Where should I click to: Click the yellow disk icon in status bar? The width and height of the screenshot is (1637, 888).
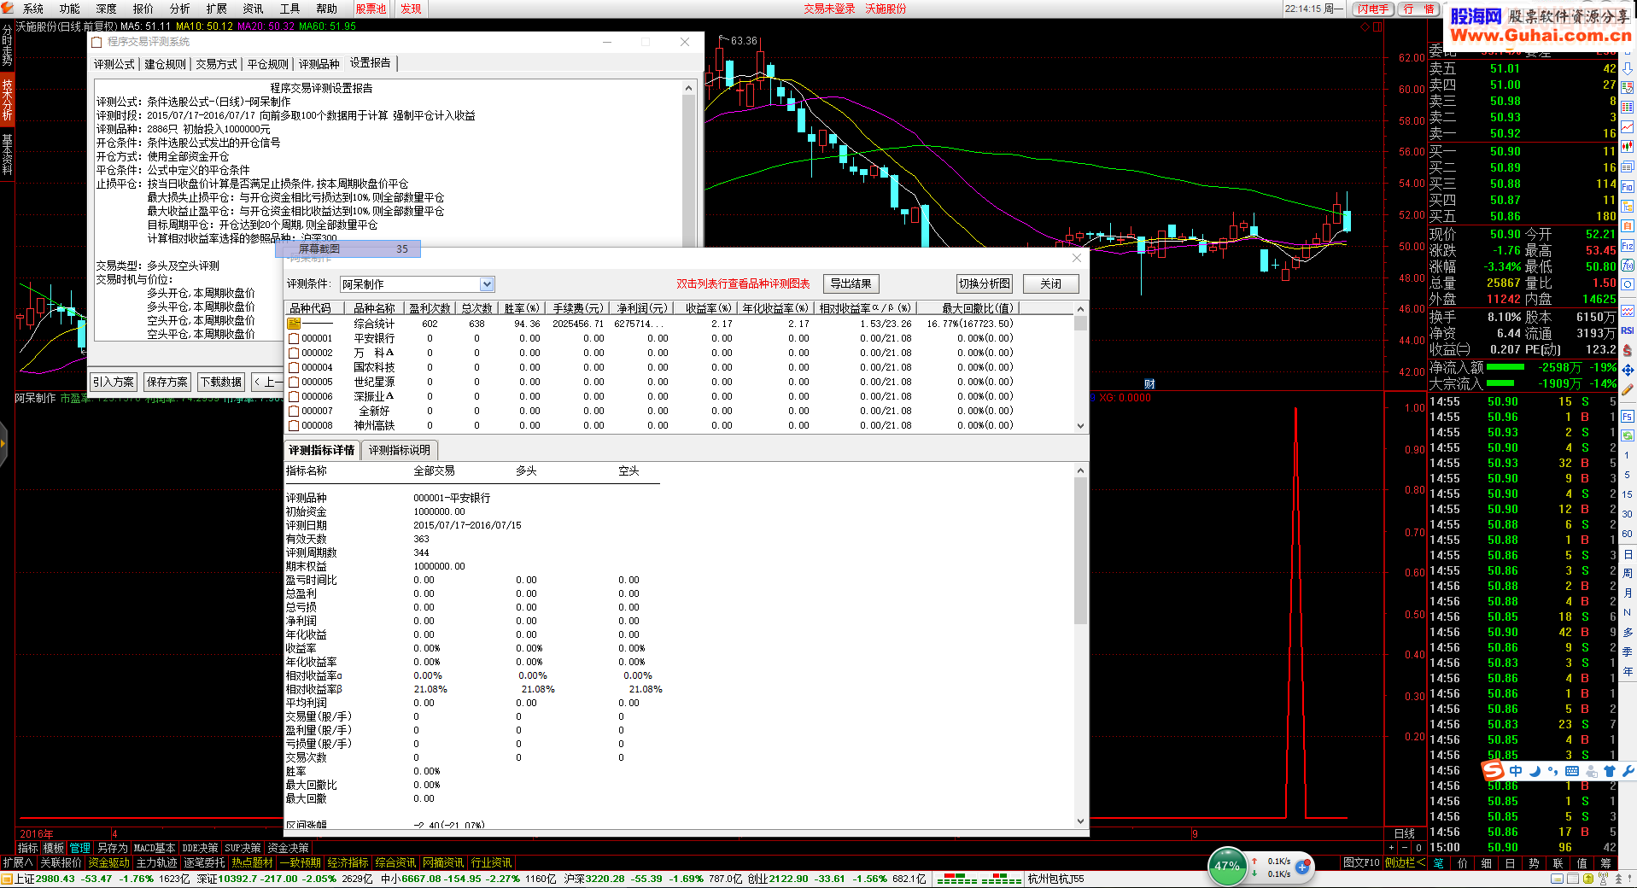click(x=1587, y=879)
